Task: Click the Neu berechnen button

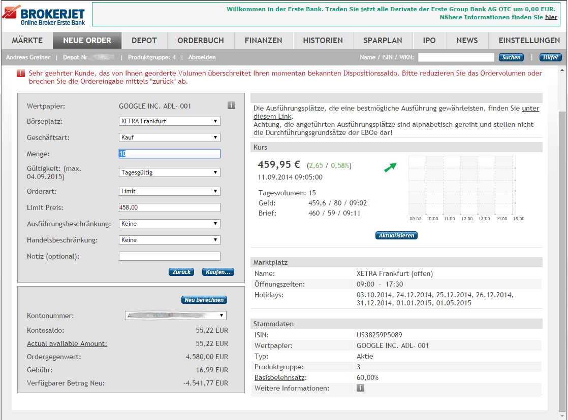Action: 204,300
